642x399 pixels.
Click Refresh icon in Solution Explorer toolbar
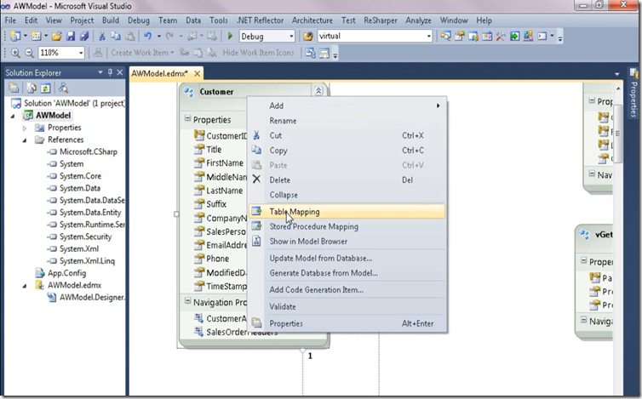coord(45,88)
